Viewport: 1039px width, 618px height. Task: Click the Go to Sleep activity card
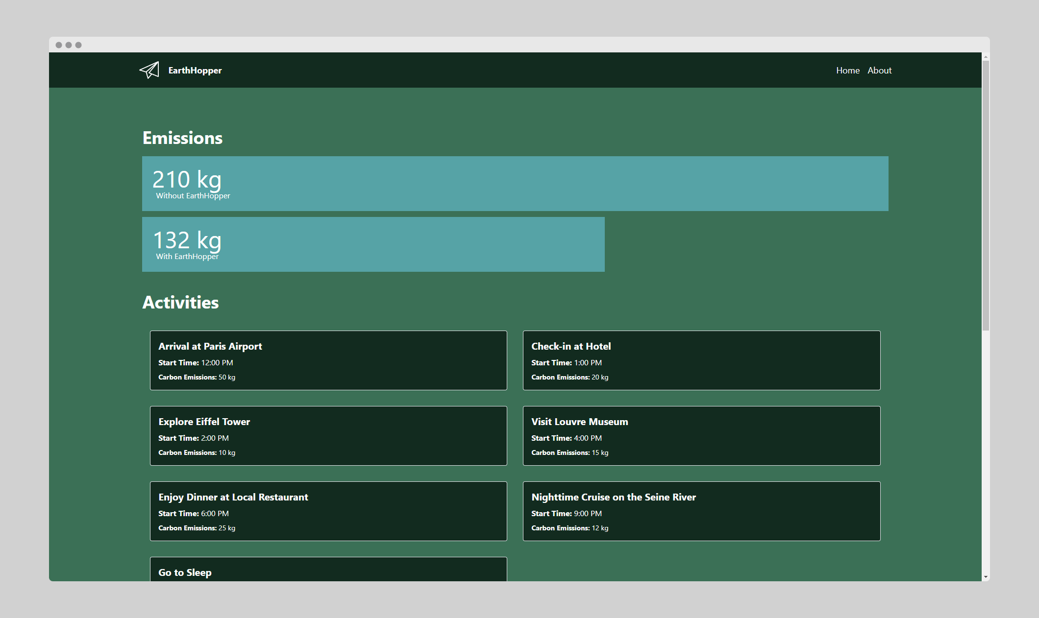328,570
